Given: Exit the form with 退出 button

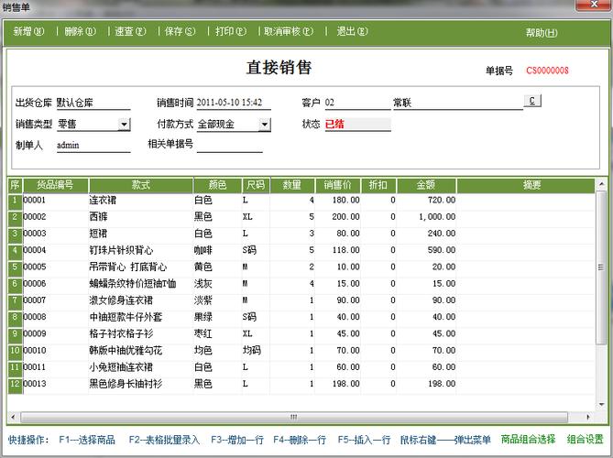Looking at the screenshot, I should [351, 31].
